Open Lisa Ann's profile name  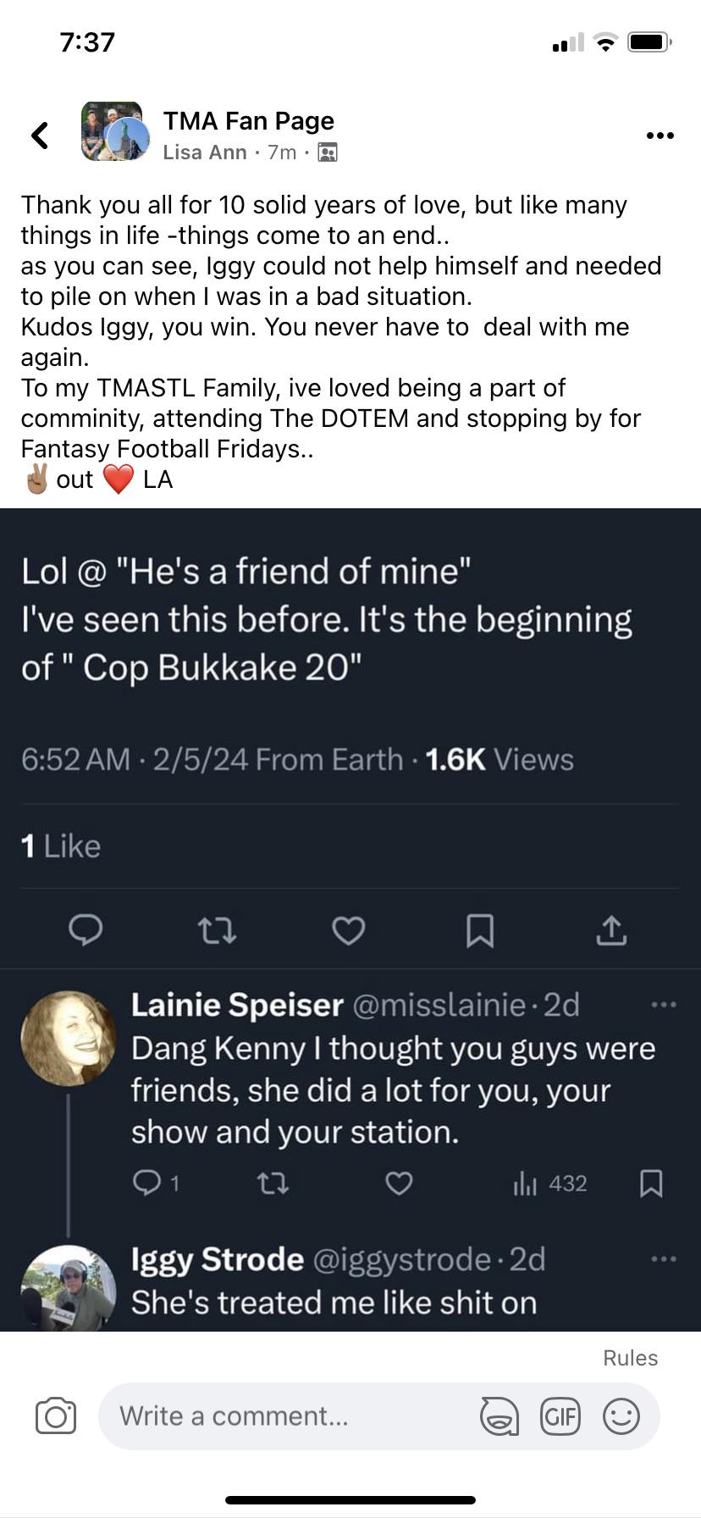click(205, 152)
